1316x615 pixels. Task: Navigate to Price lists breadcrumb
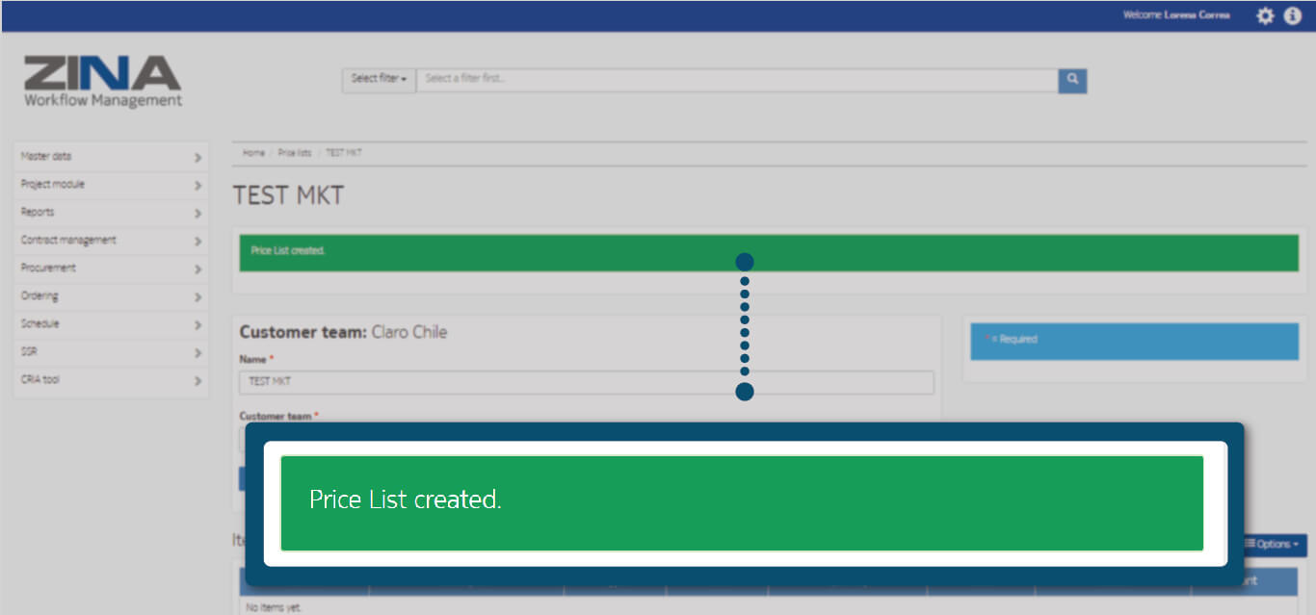295,153
